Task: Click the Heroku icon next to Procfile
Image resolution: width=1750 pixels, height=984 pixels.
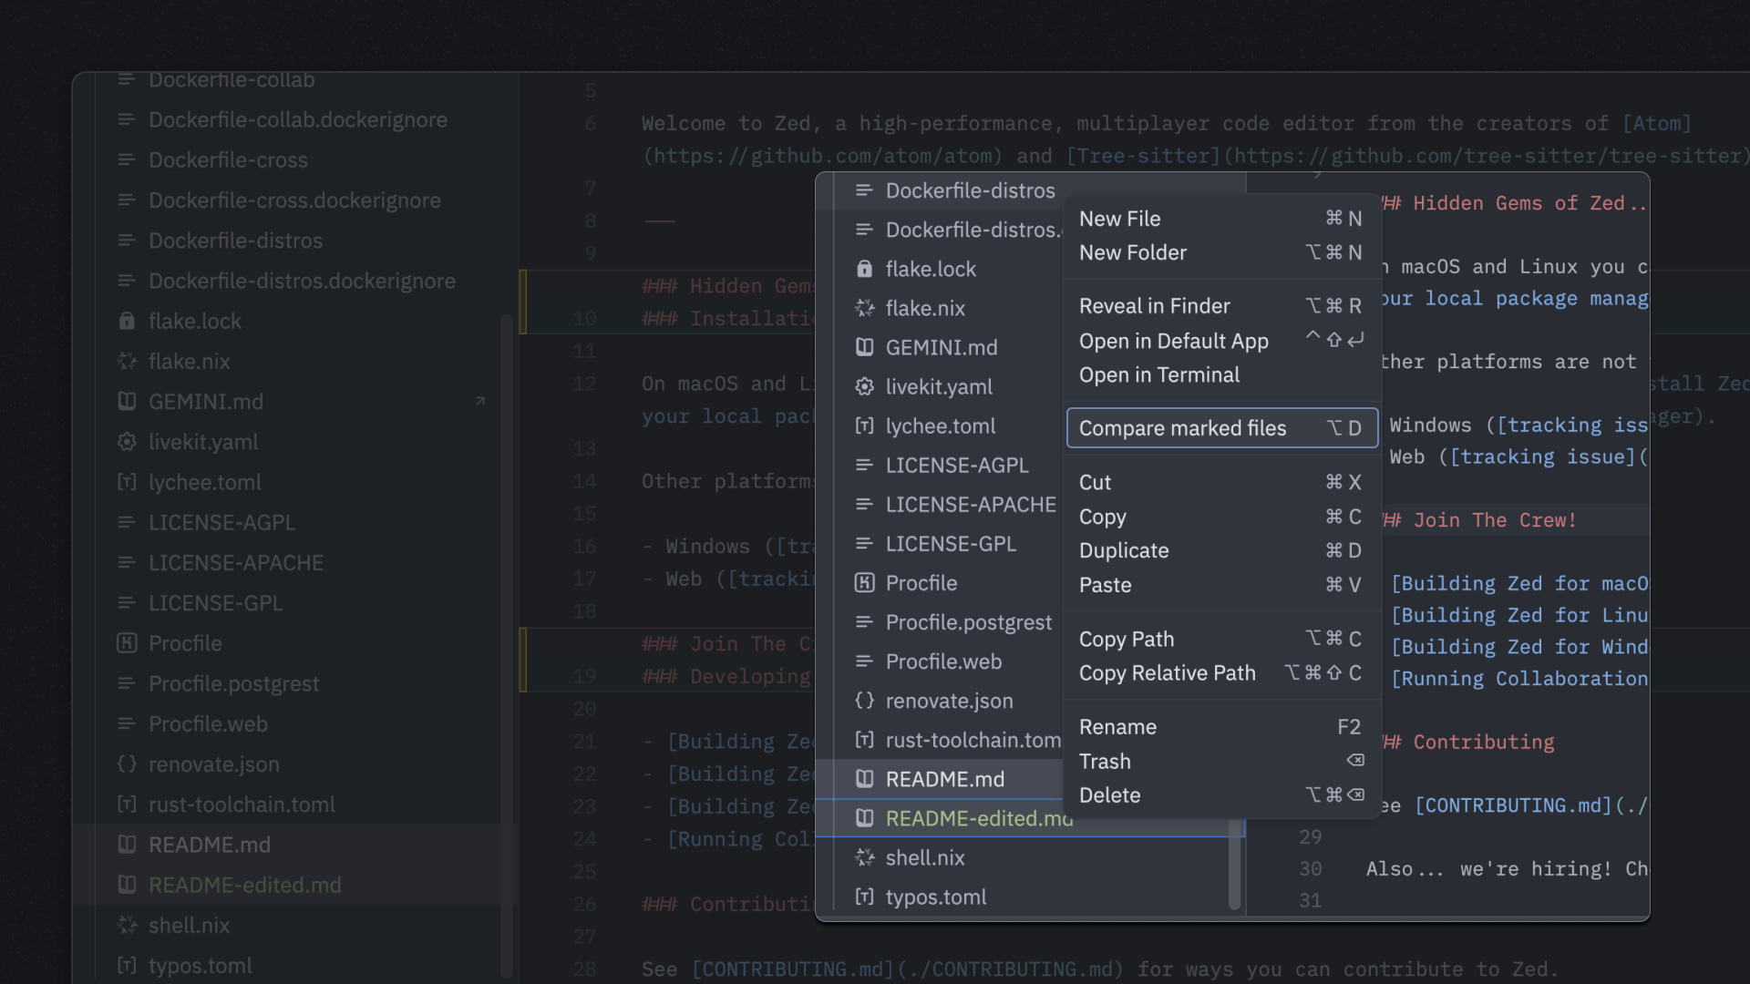Action: [128, 643]
